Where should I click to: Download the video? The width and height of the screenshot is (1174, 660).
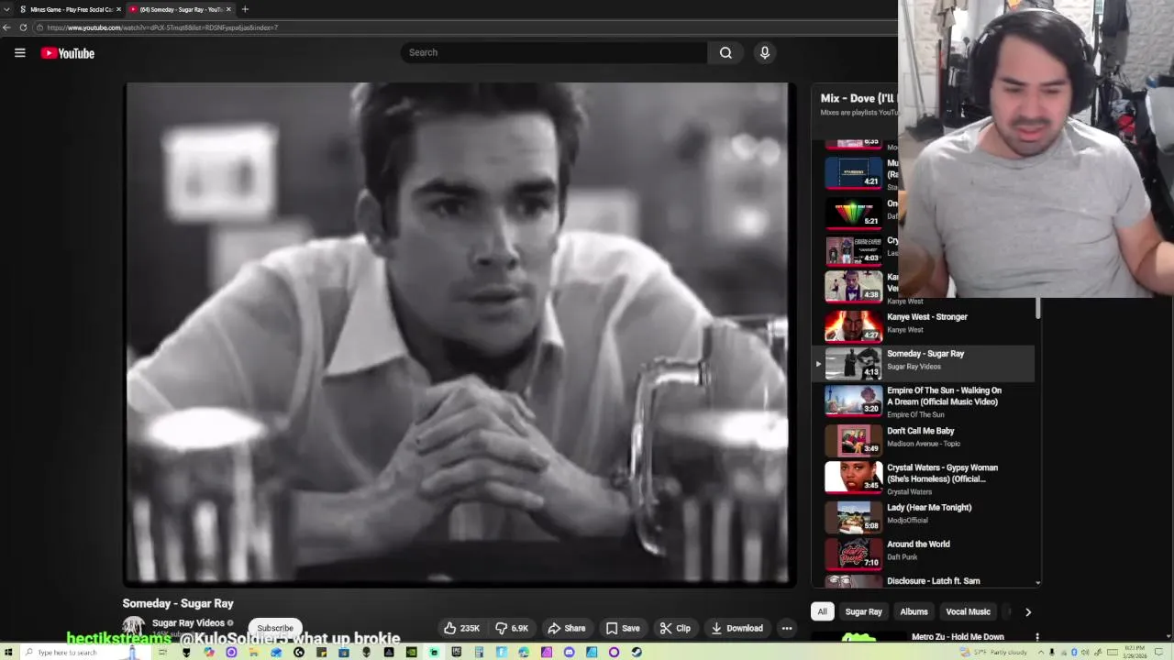pyautogui.click(x=737, y=628)
